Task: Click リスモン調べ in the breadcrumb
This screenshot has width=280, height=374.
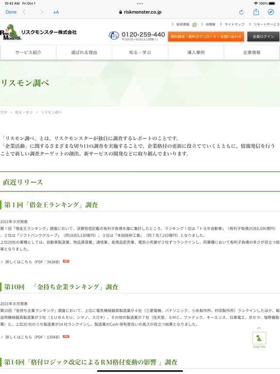Action: [x=51, y=112]
